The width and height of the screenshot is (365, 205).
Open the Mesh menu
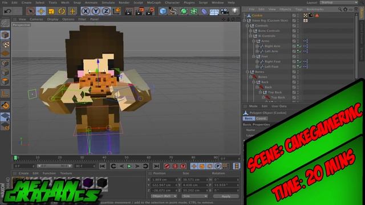[65, 2]
